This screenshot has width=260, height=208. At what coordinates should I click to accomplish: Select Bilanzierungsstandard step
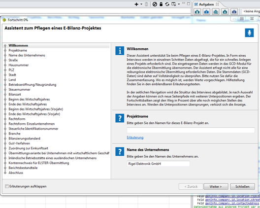25,139
